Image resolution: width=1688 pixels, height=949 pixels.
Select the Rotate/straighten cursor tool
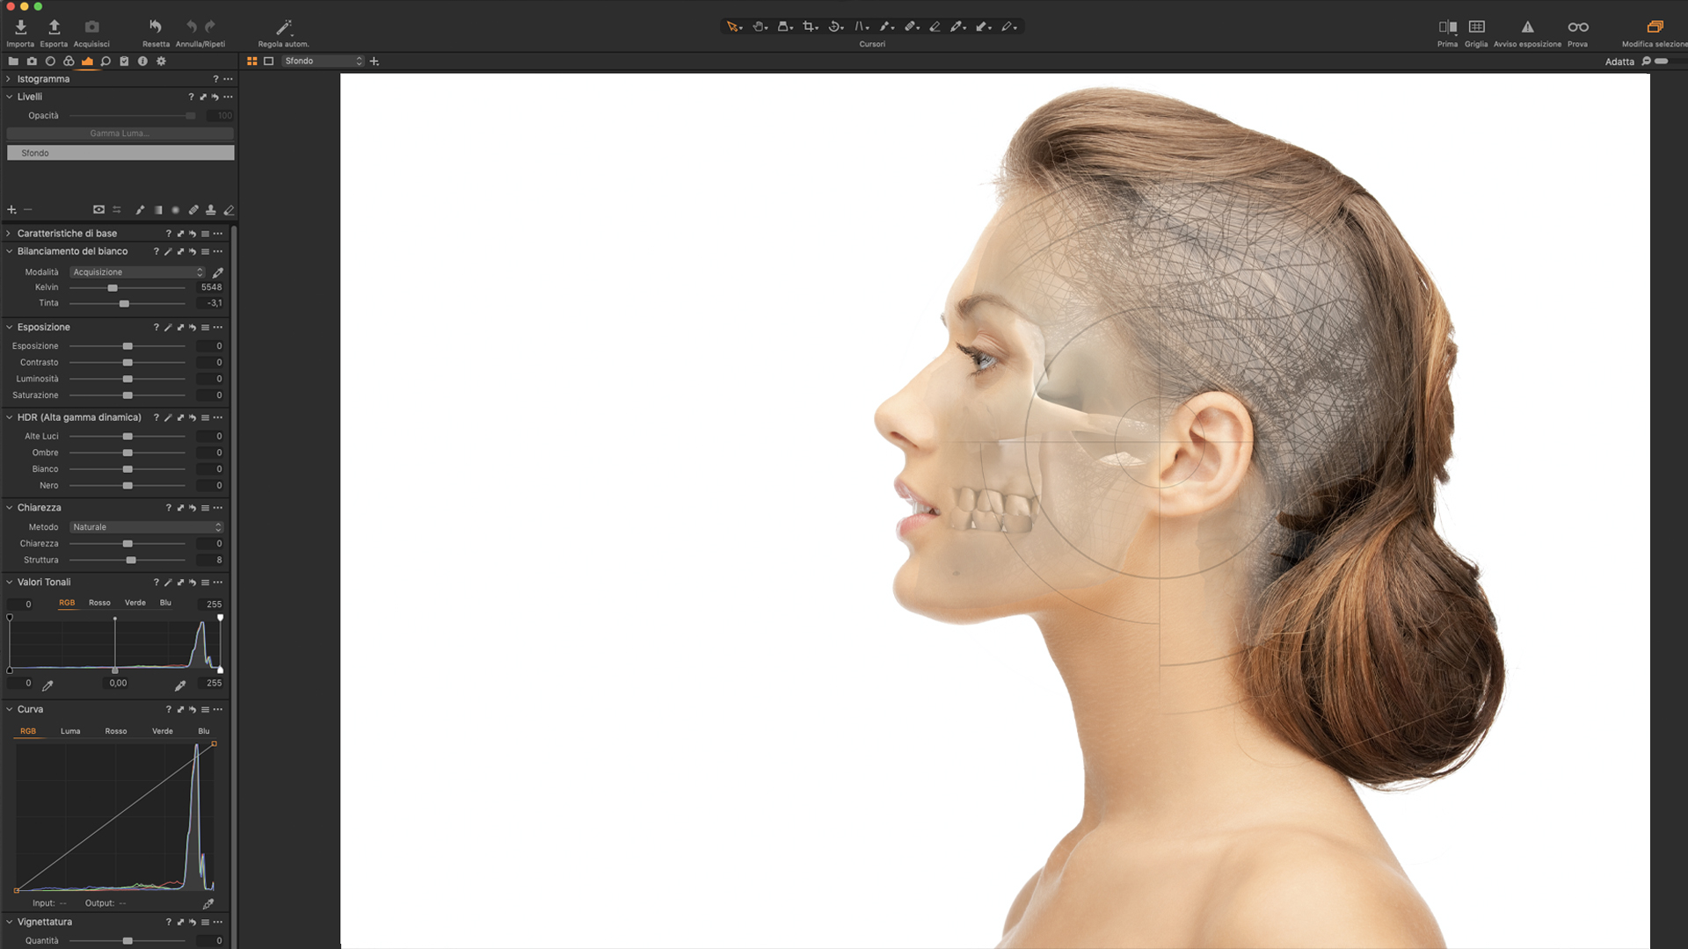coord(834,26)
